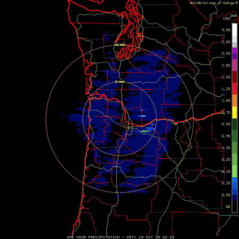
Task: Click the orange color bar segment
Action: coord(234,100)
